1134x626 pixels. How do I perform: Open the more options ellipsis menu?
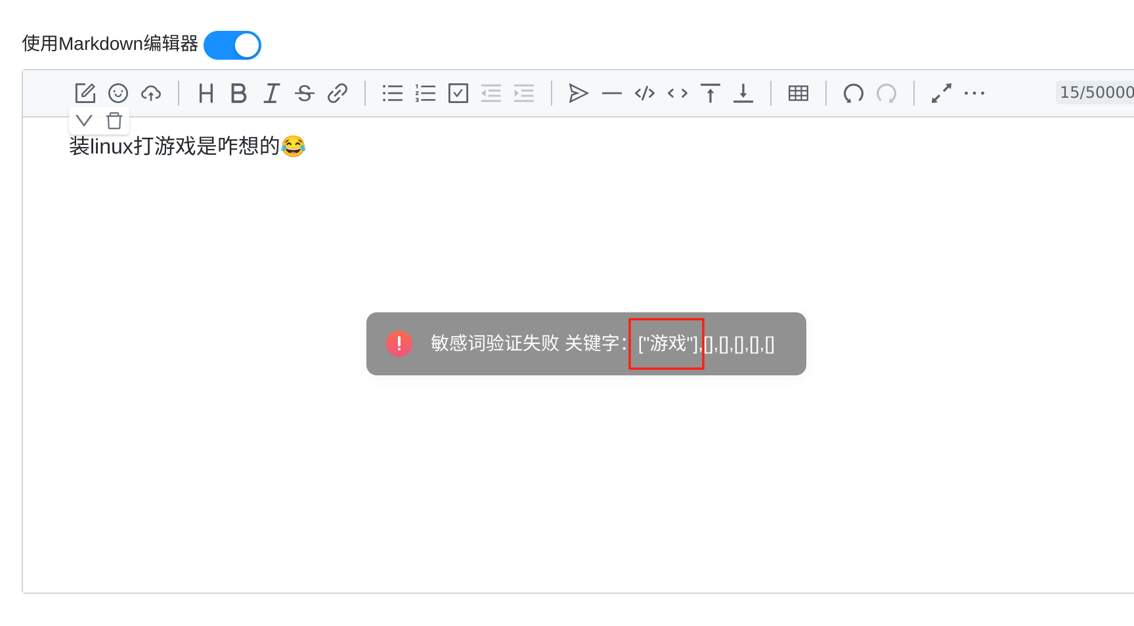point(974,93)
